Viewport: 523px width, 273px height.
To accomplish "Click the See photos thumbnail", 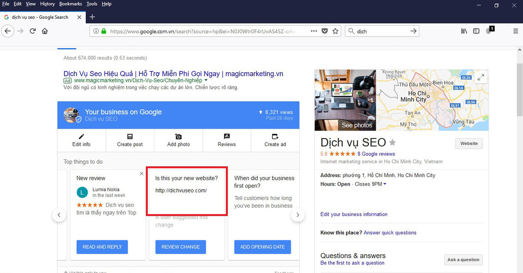I will tap(345, 100).
